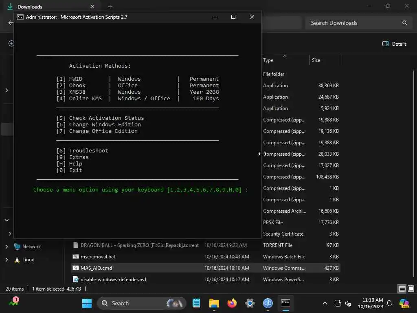Click the File folder type cell
Image resolution: width=417 pixels, height=313 pixels.
(273, 74)
